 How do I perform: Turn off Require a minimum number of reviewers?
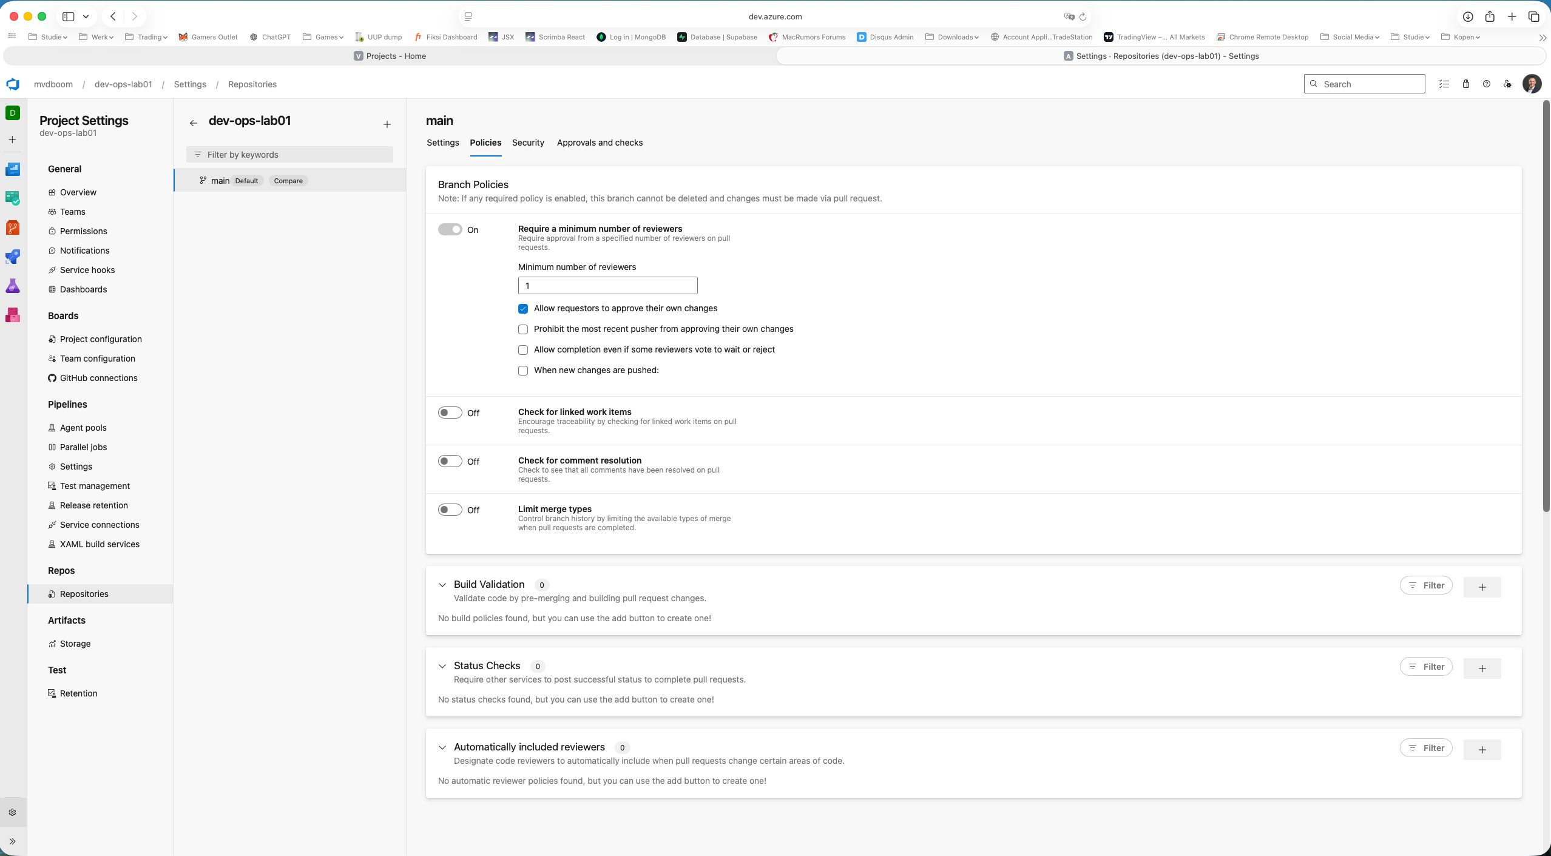pyautogui.click(x=450, y=229)
